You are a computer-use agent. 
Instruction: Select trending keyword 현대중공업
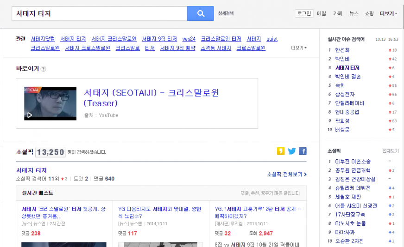pyautogui.click(x=347, y=112)
